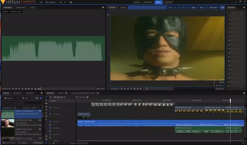
Task: Open the VIEW: 2D dropdown
Action: (173, 8)
